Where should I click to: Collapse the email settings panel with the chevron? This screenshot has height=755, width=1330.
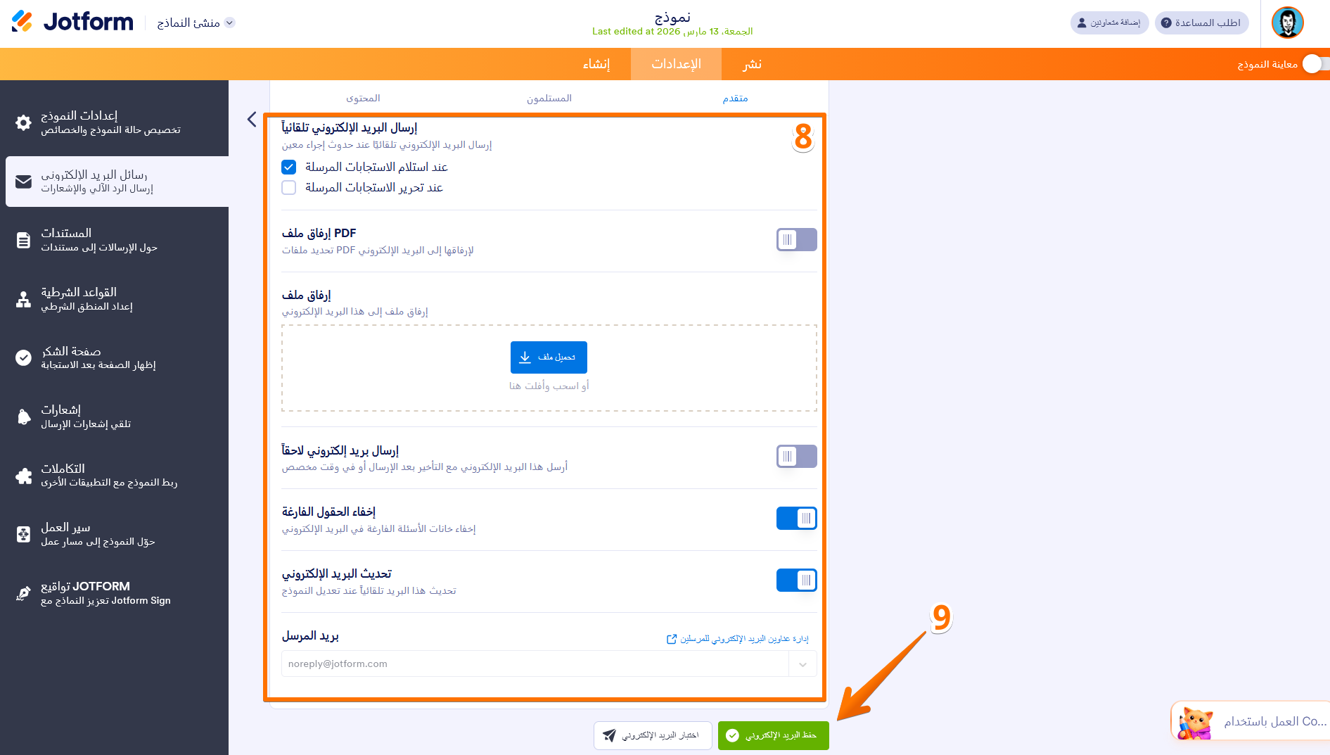[x=251, y=120]
